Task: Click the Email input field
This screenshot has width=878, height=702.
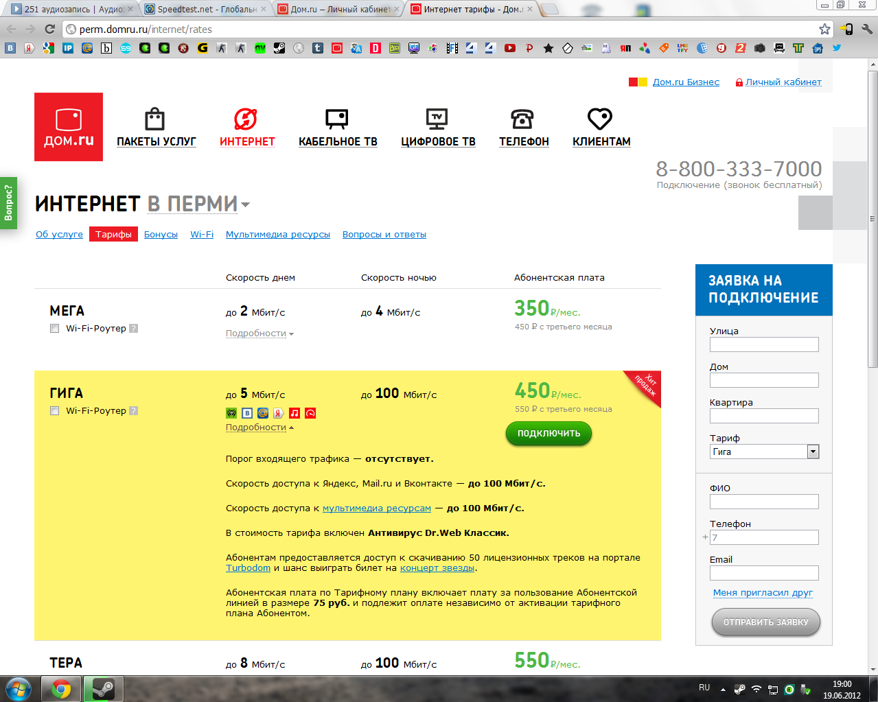Action: coord(764,573)
